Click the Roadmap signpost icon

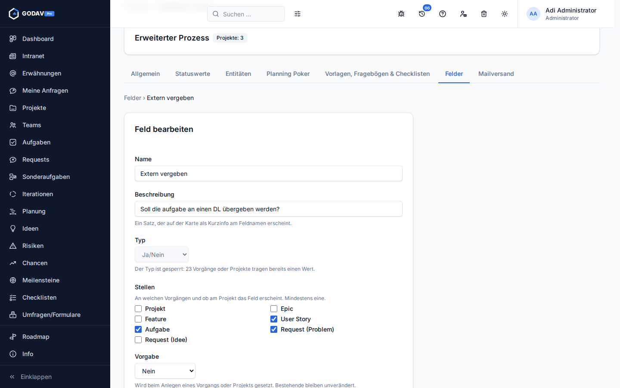pyautogui.click(x=13, y=337)
